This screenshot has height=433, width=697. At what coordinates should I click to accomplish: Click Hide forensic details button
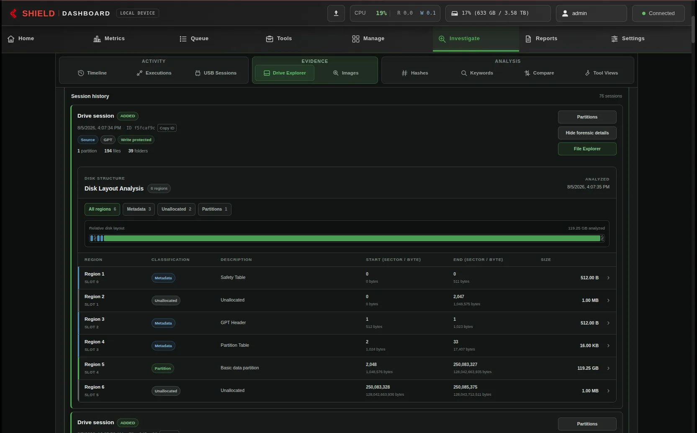587,133
